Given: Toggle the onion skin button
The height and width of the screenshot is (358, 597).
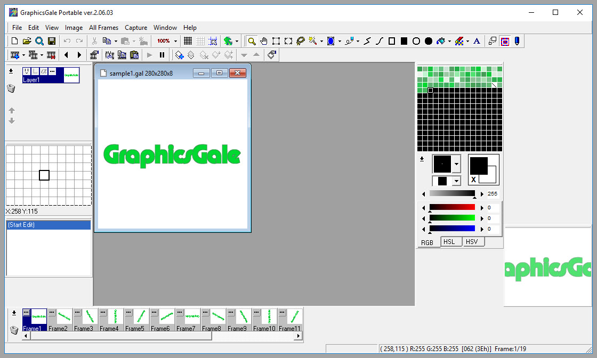Looking at the screenshot, I should (228, 41).
